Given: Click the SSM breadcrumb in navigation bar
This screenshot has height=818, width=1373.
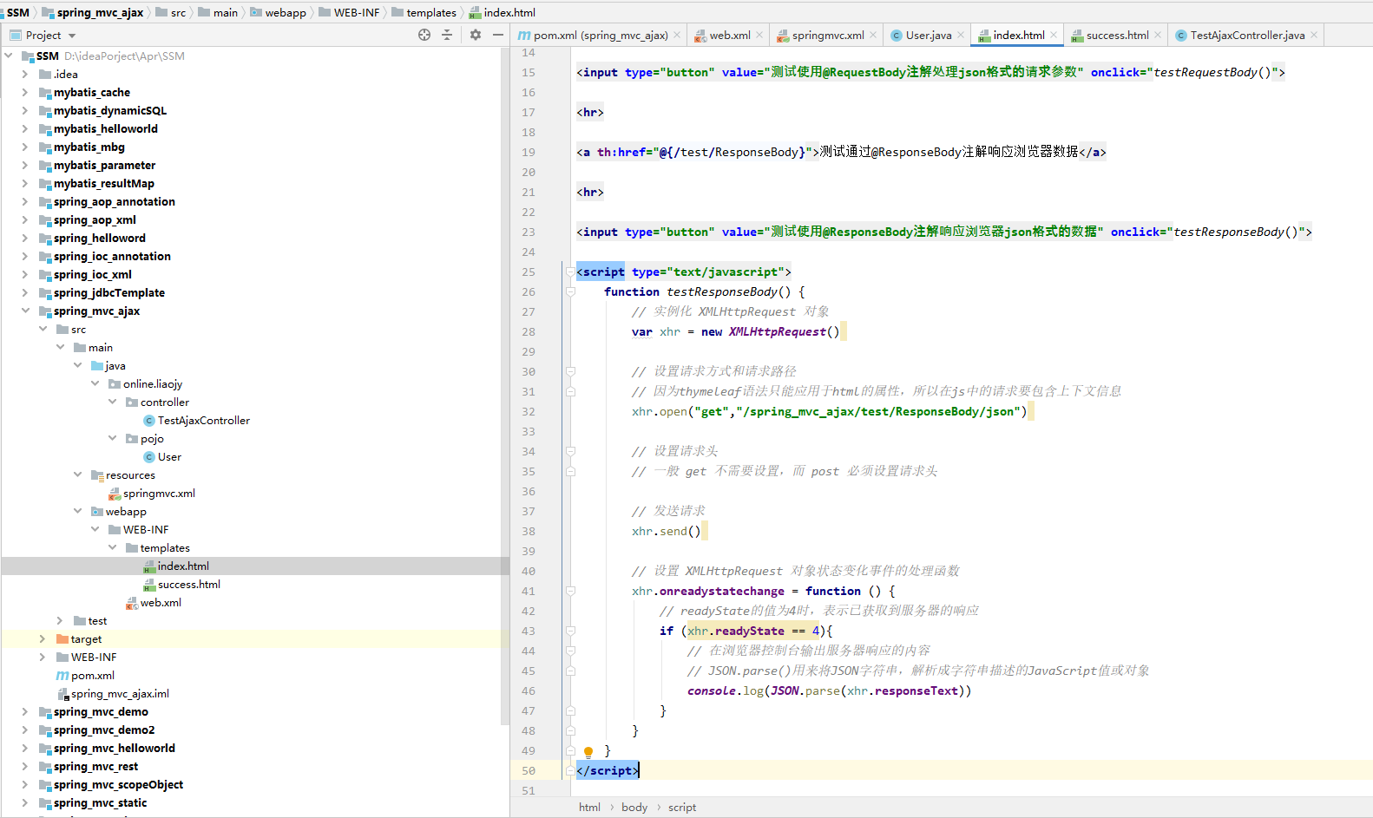Looking at the screenshot, I should pyautogui.click(x=18, y=12).
